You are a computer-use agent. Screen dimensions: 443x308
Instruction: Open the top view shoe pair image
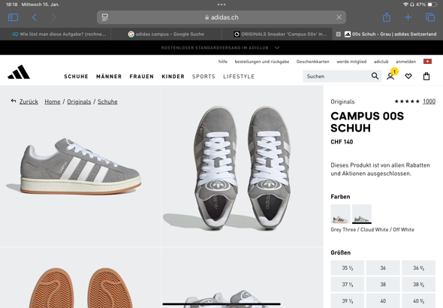pos(243,166)
